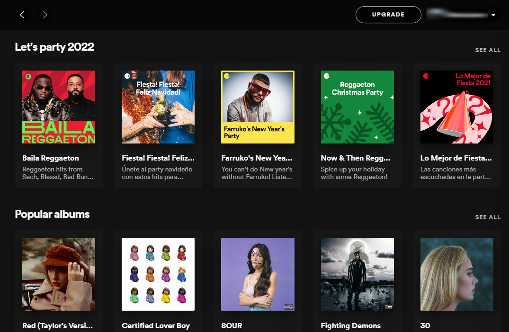This screenshot has width=509, height=332.
Task: Open Farruko's New Year's Party cover
Action: (x=258, y=107)
